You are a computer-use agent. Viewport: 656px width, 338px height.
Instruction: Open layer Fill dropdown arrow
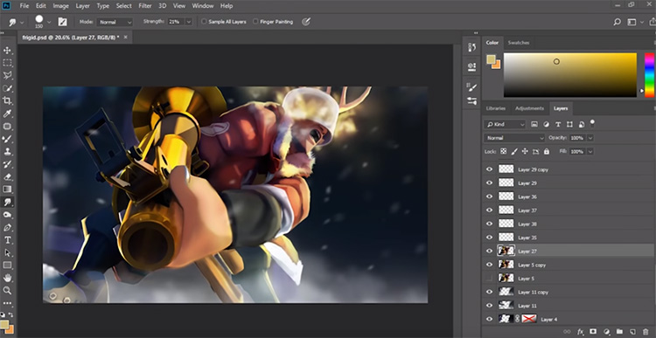point(590,151)
